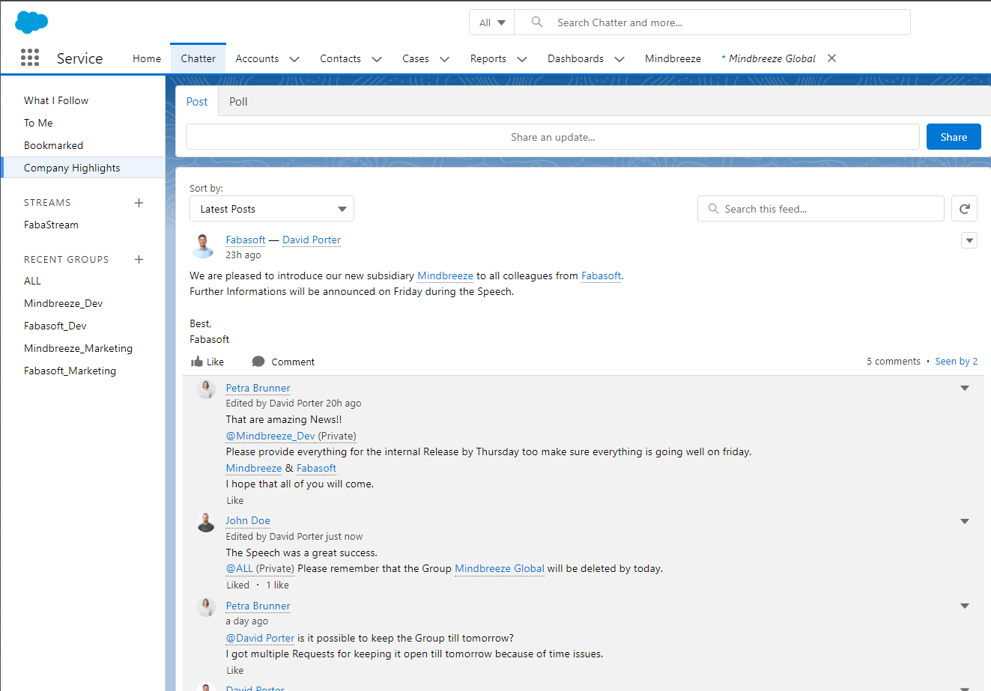Expand the Accounts tab dropdown chevron

(x=294, y=59)
